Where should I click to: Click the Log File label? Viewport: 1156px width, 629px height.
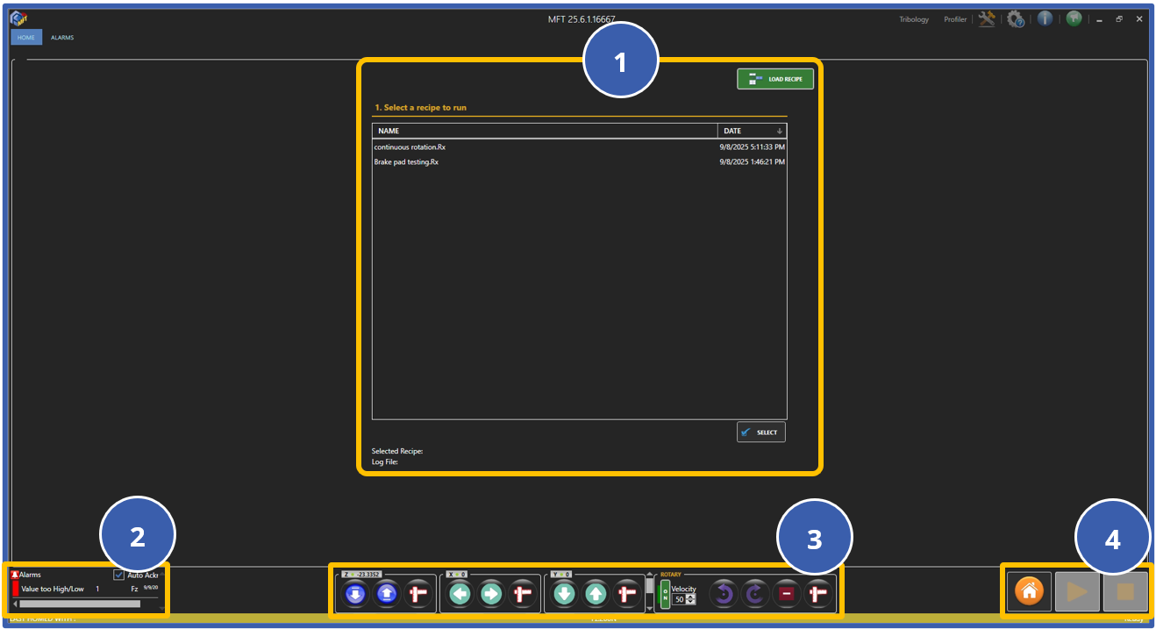pos(385,462)
